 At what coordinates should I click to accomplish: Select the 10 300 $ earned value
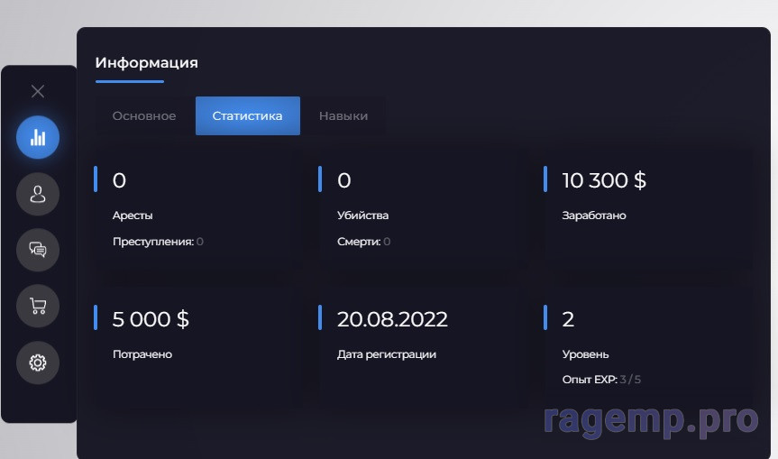[x=604, y=180]
